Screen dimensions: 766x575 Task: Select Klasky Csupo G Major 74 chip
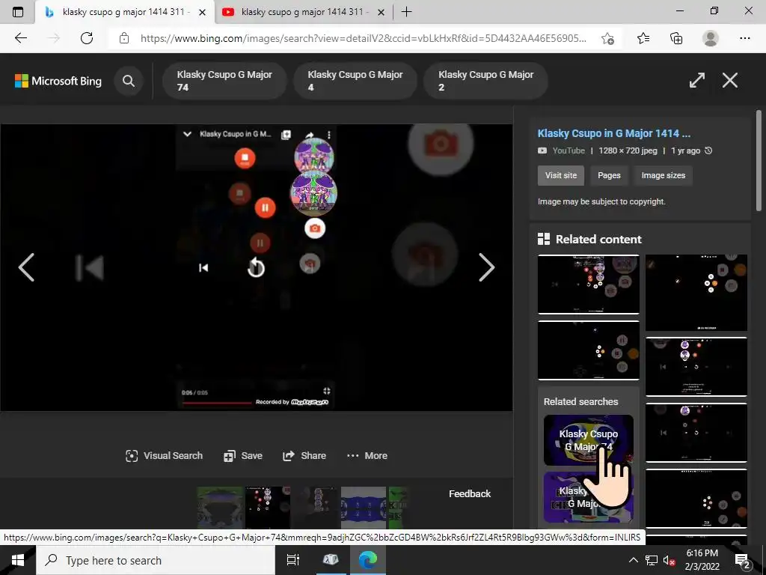(224, 81)
